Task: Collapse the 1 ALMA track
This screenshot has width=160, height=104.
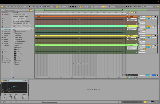Action: 127,17
